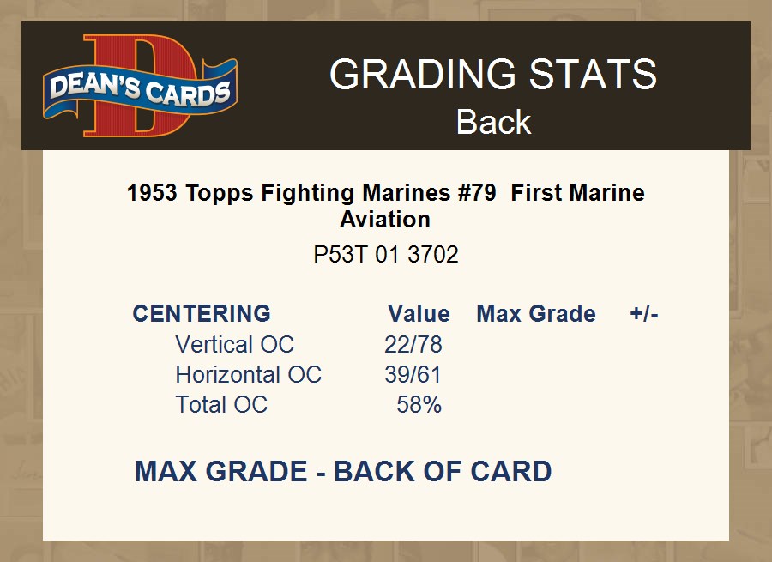Click the Value column header
This screenshot has height=562, width=772.
419,314
